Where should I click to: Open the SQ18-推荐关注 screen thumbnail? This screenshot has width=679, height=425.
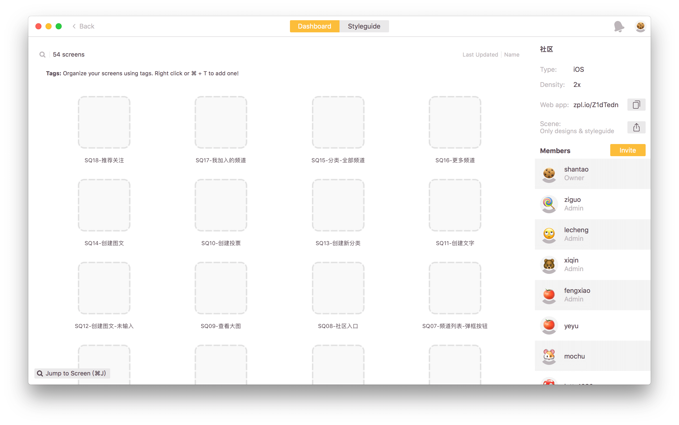104,122
